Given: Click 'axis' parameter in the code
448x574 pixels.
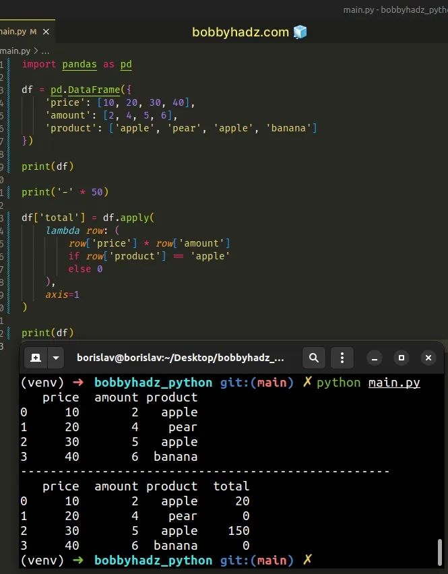Looking at the screenshot, I should point(57,294).
